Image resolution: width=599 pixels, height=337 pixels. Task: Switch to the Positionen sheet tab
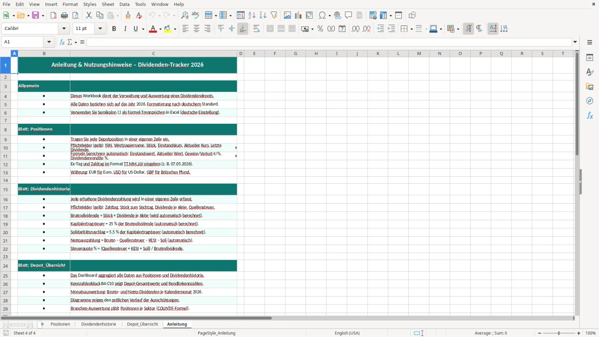[60, 325]
